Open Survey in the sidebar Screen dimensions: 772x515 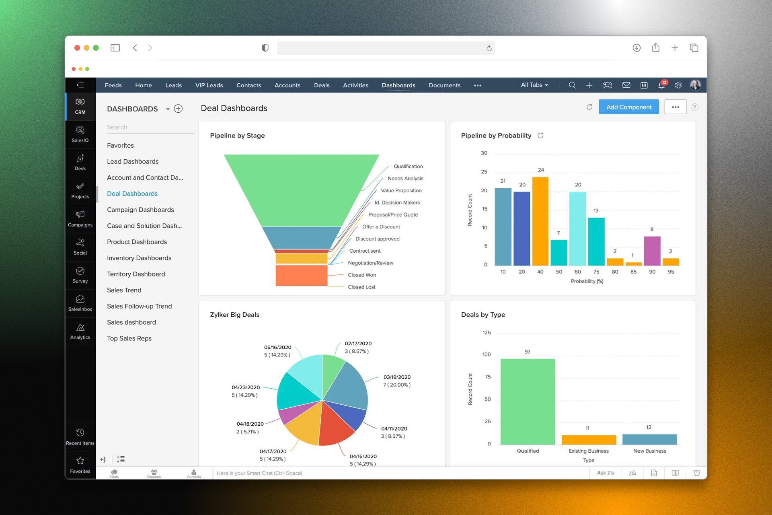coord(80,275)
